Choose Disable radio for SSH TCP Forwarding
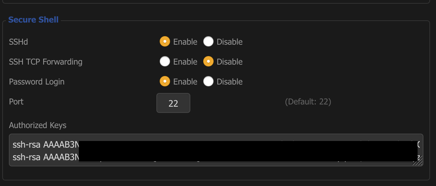Screen dimensions: 436x186 click(x=208, y=62)
